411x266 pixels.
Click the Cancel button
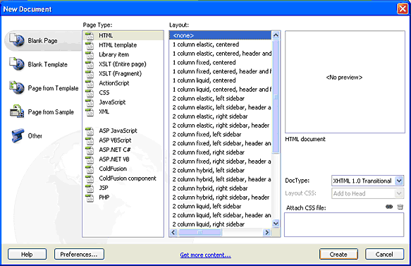(x=384, y=254)
